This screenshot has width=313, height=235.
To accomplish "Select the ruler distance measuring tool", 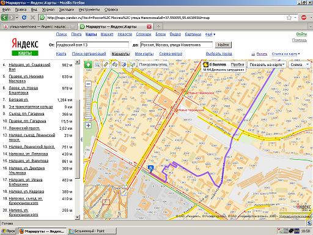I will tap(106, 65).
